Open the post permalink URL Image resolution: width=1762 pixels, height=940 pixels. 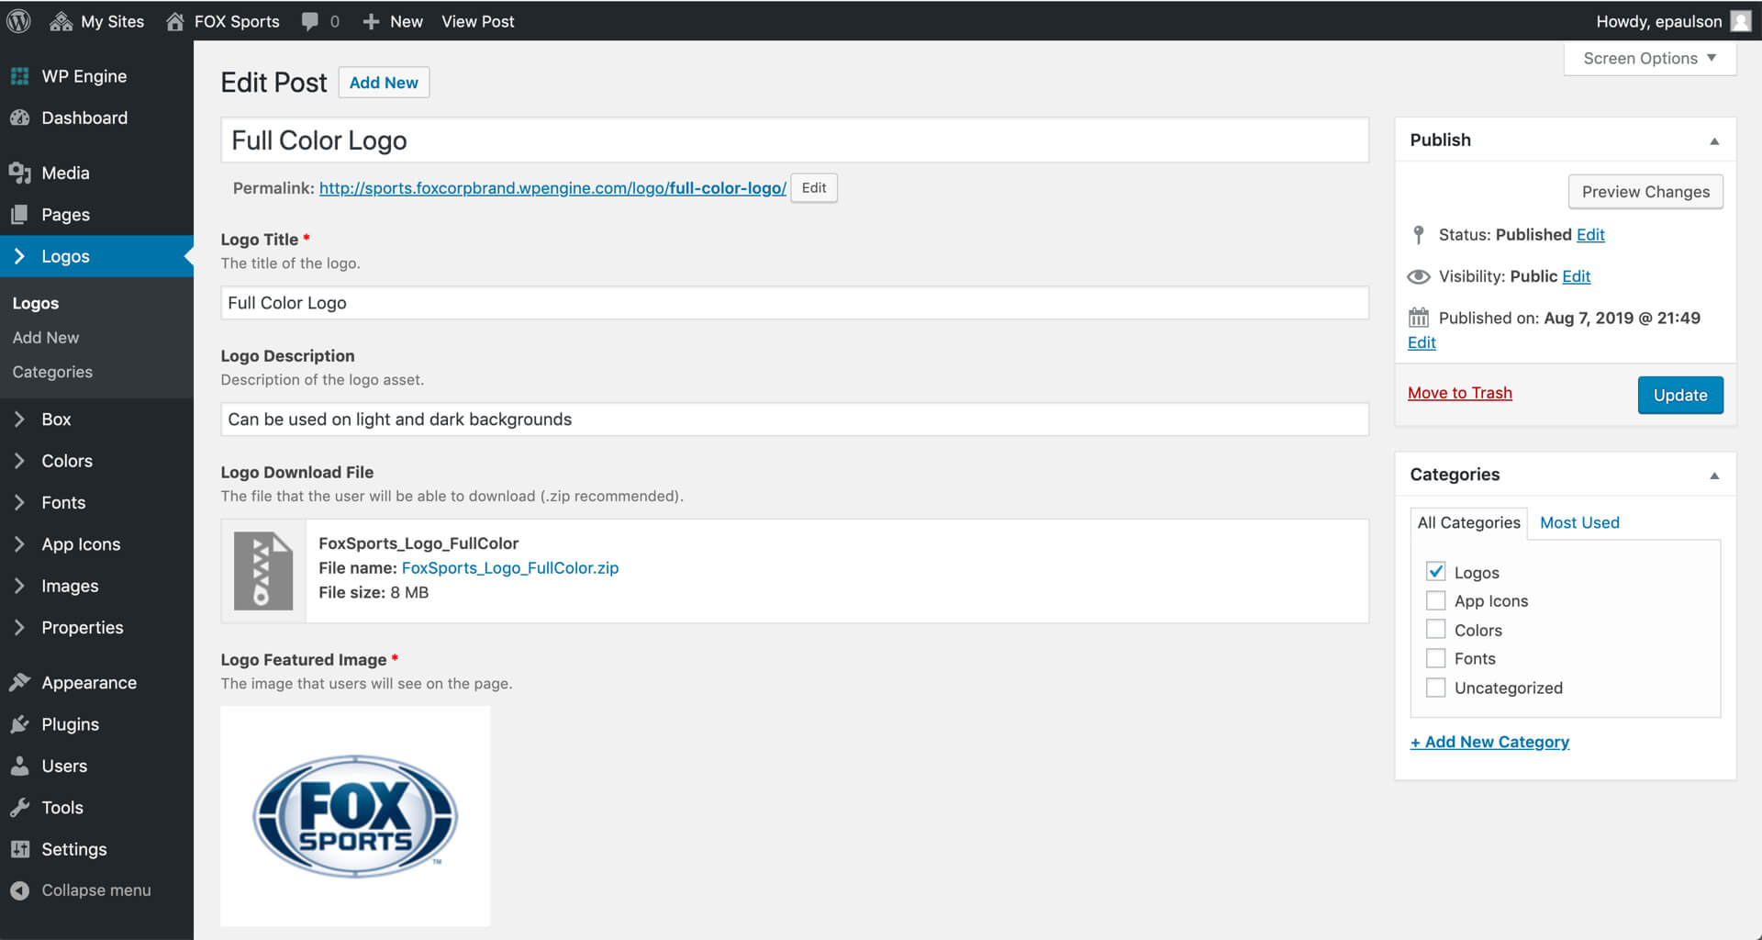[552, 188]
